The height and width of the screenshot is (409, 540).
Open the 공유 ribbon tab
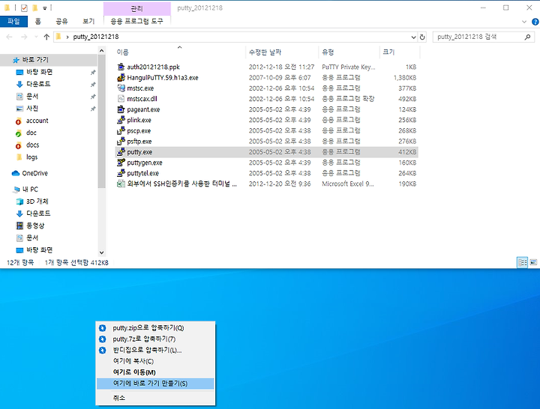pos(61,21)
